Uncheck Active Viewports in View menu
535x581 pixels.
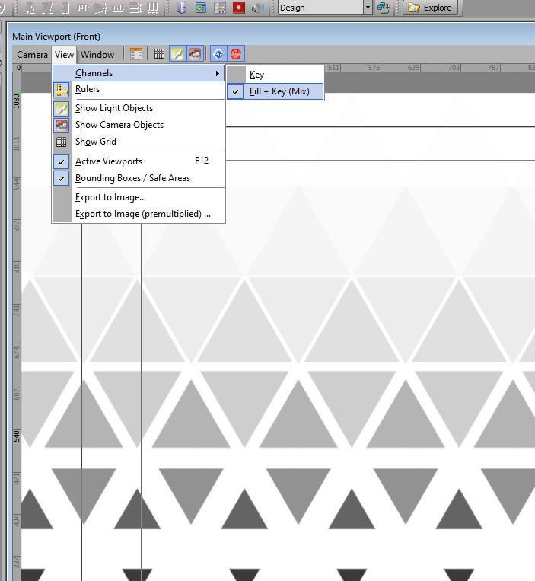(139, 161)
